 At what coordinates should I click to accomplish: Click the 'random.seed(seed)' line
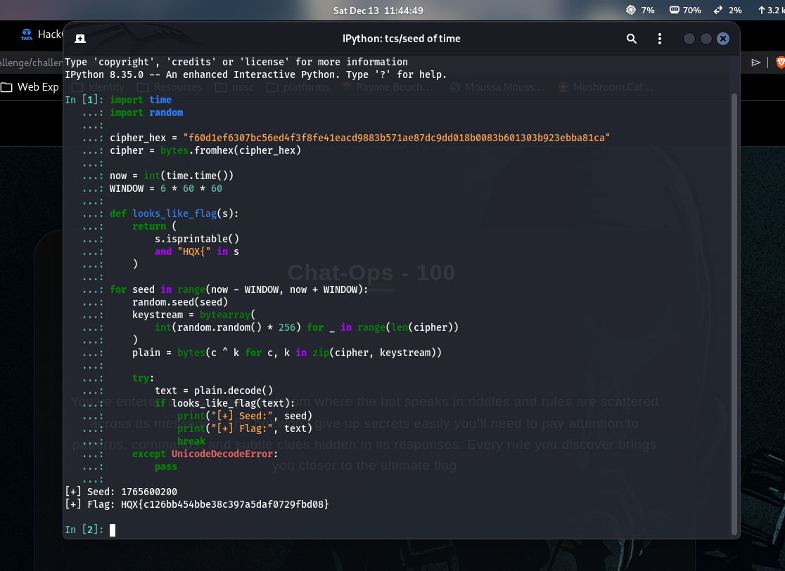click(x=180, y=302)
